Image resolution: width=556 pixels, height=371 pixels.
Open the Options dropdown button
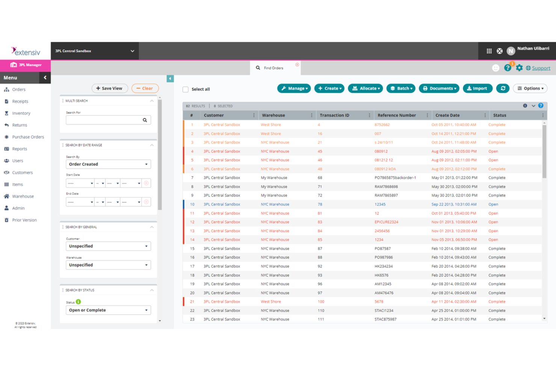tap(530, 88)
